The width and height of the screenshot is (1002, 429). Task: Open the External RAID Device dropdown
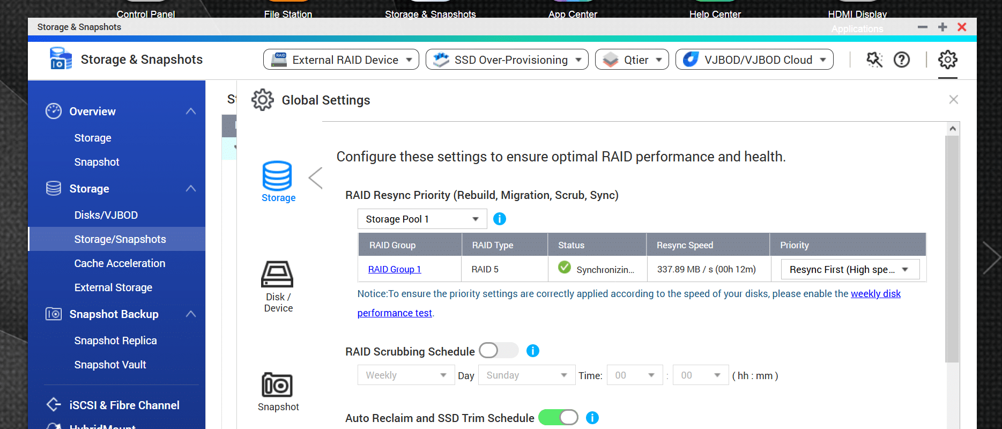[x=341, y=60]
